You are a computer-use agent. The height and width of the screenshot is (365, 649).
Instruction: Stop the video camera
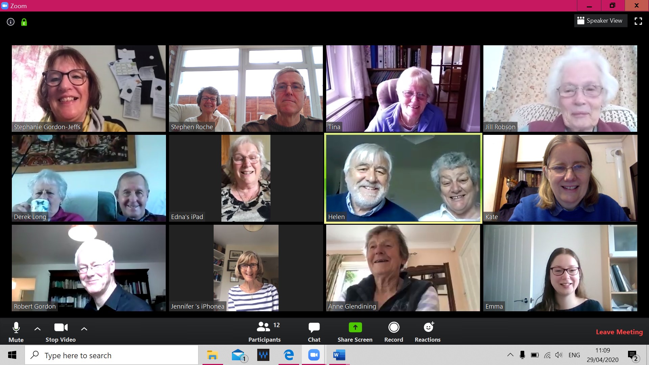[x=61, y=332]
